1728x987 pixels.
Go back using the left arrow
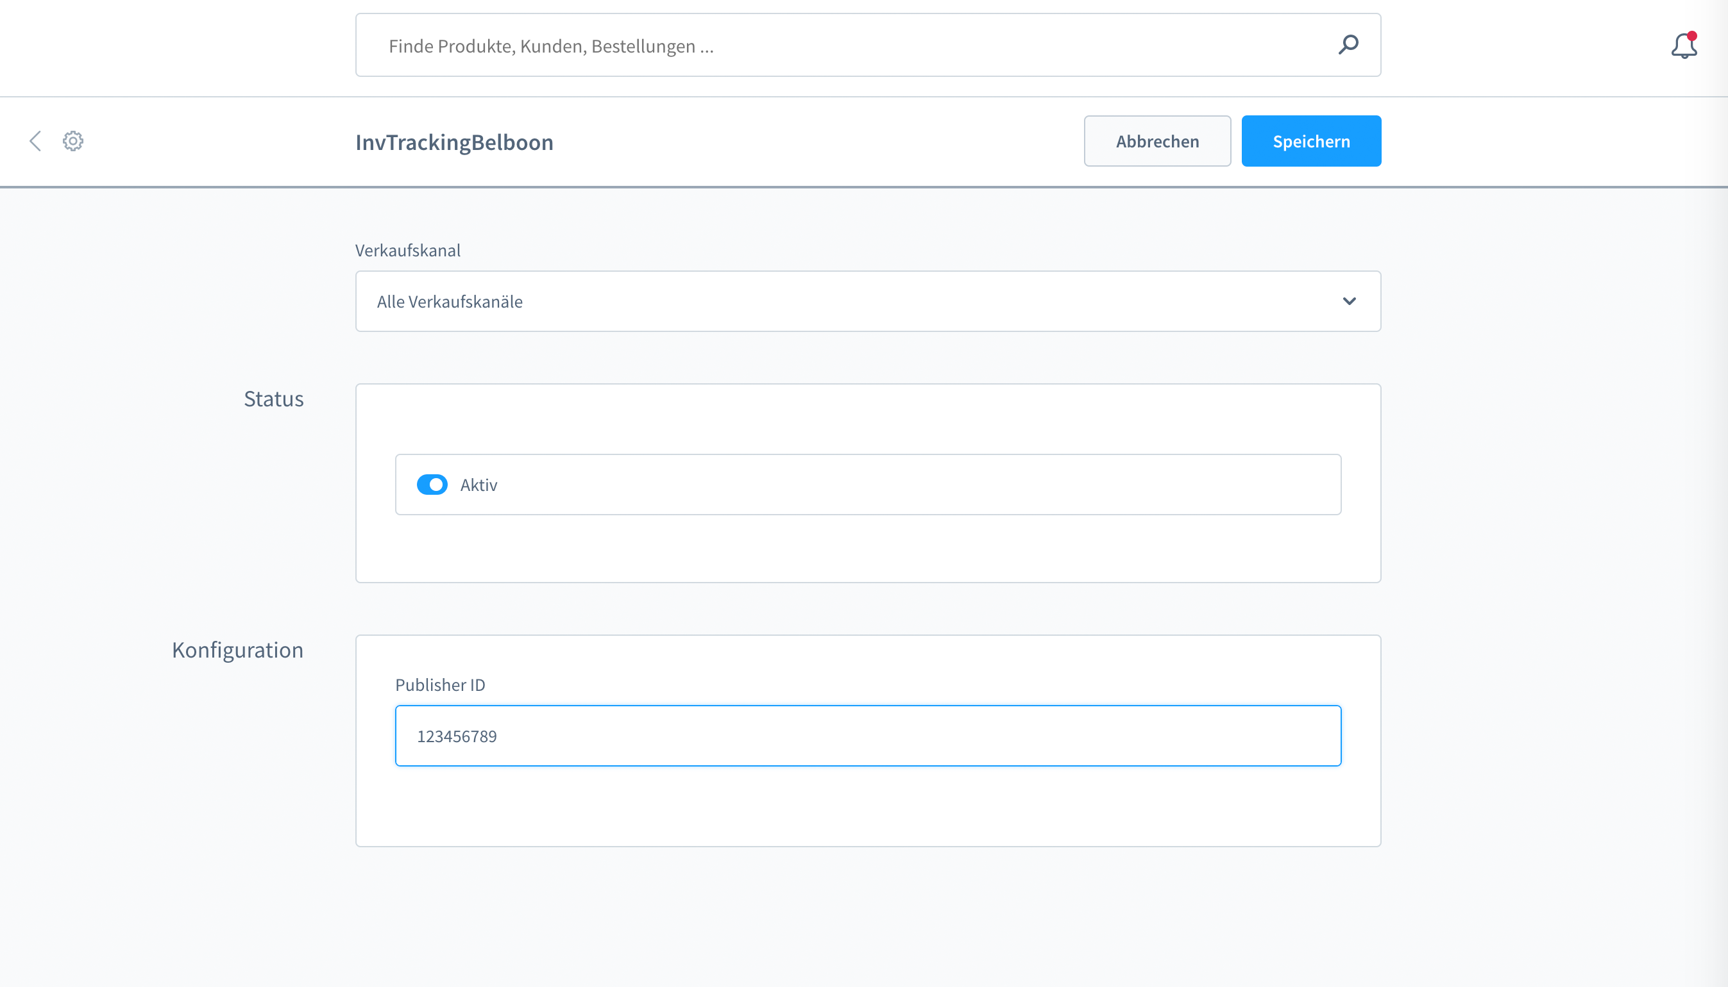[35, 141]
